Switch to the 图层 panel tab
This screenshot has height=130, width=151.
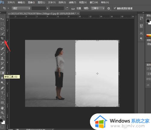coord(149,65)
